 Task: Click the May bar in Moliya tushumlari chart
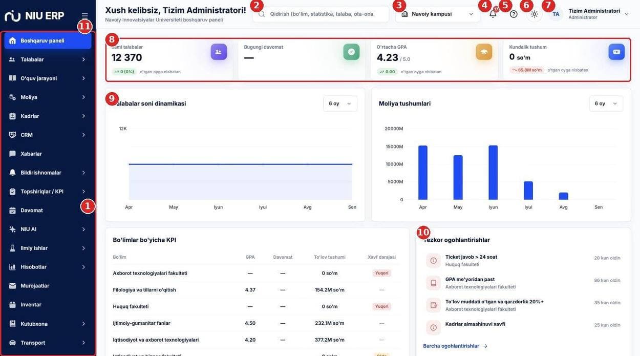(x=458, y=177)
